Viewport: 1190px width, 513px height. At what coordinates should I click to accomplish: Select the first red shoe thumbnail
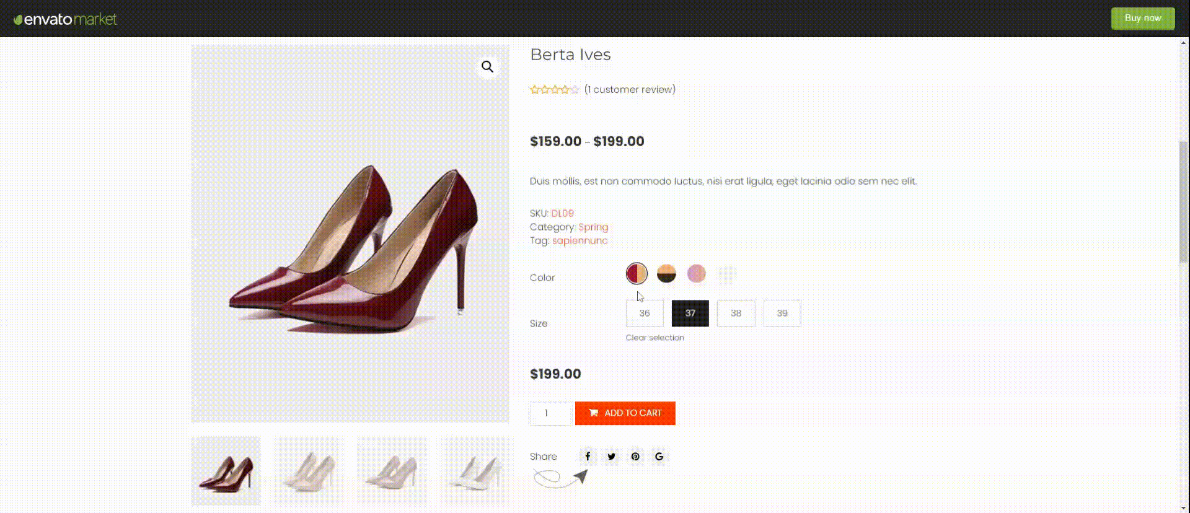[x=226, y=471]
